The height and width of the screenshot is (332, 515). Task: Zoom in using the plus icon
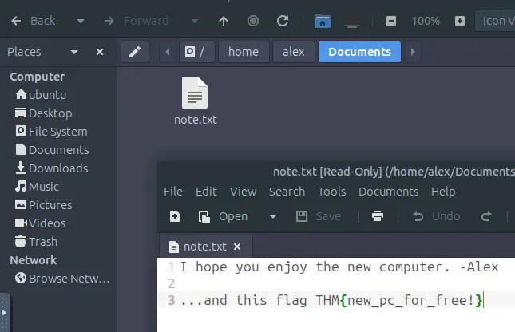click(x=460, y=21)
